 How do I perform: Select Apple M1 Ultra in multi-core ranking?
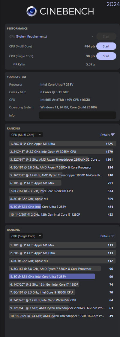pos(63,143)
